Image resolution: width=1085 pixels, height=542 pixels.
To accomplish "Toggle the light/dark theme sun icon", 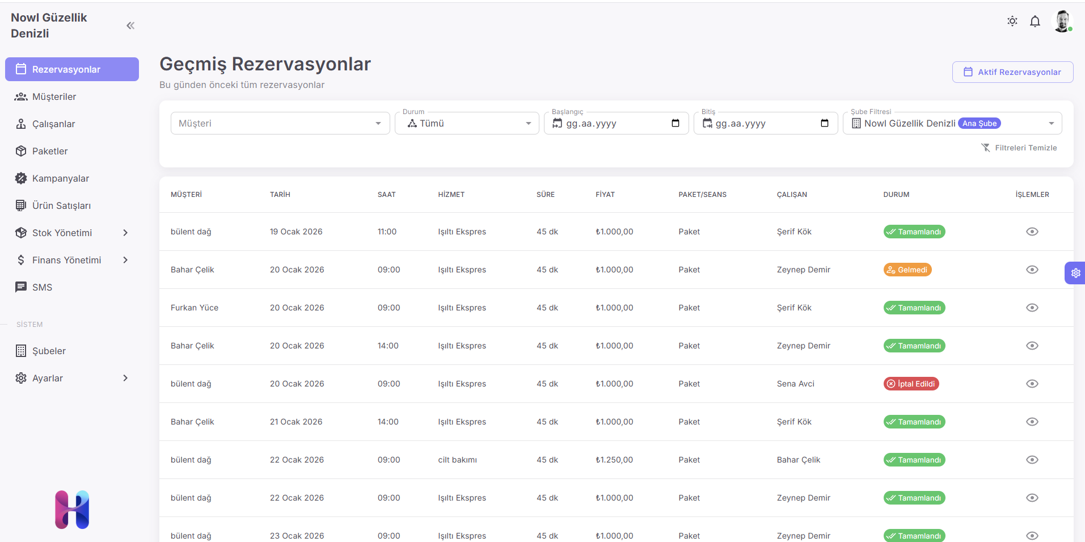I will tap(1012, 22).
